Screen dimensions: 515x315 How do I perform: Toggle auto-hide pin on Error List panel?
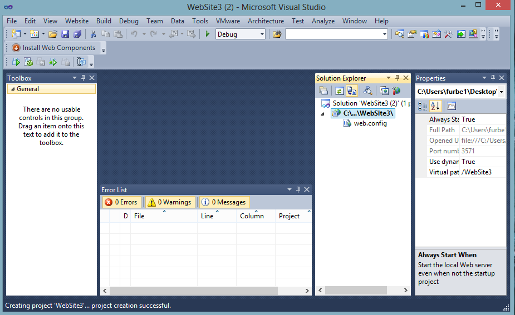point(298,189)
